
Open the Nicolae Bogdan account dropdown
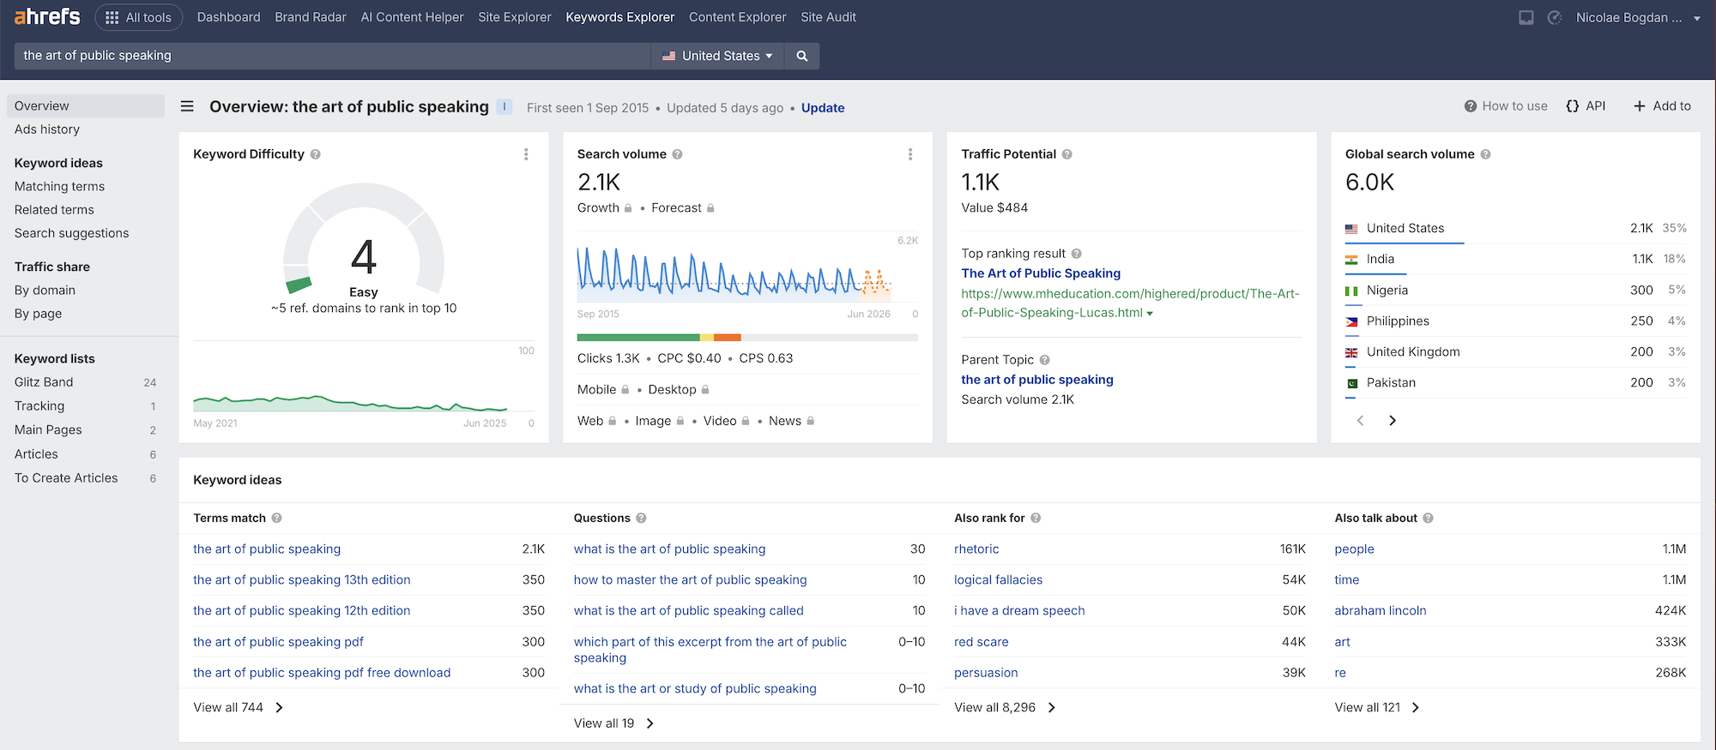[x=1638, y=17]
